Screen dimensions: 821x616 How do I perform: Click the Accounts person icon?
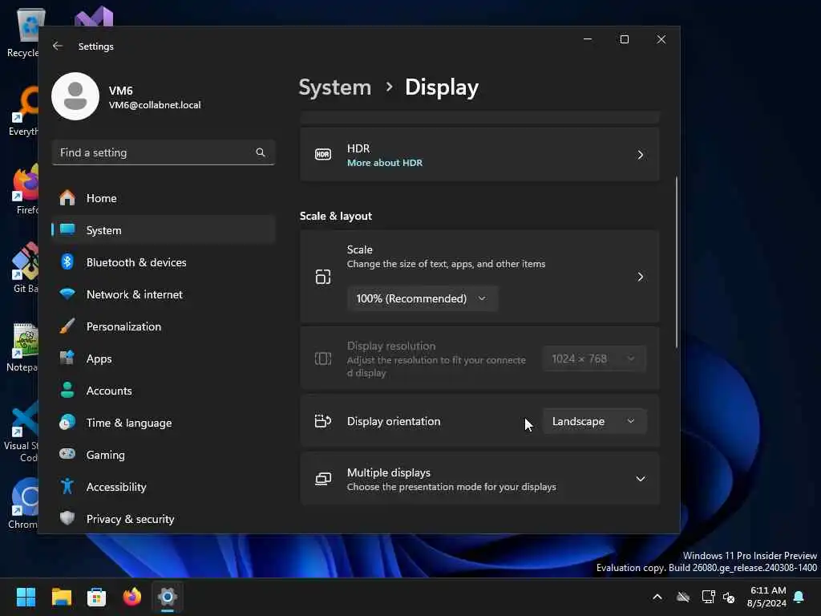pyautogui.click(x=67, y=391)
